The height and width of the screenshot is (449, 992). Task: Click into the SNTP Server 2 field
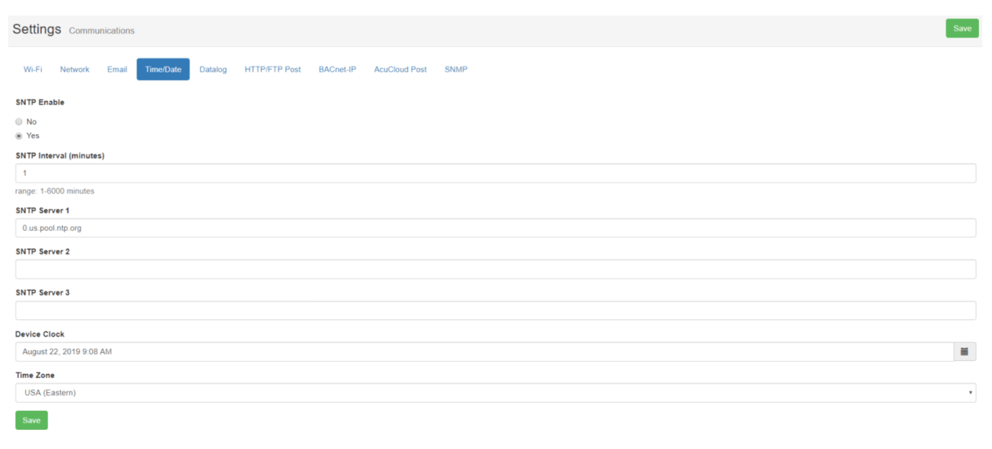point(495,269)
